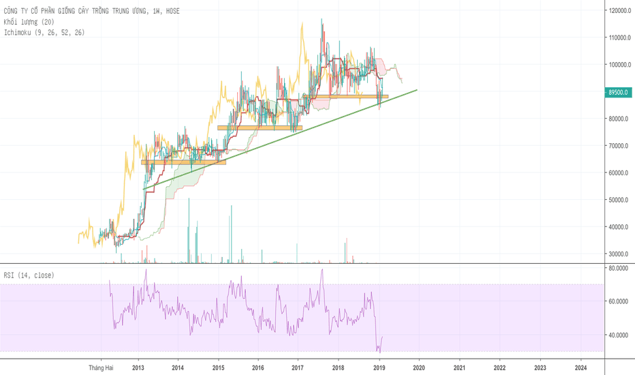Screen dimensions: 635x375
Task: Click the 2013 label on time axis
Action: 138,367
